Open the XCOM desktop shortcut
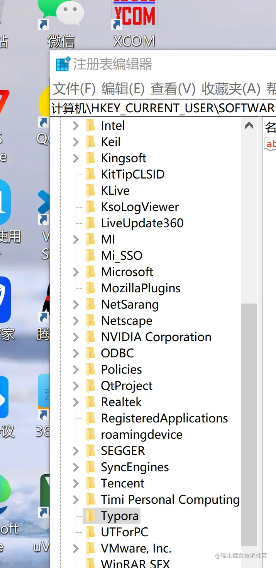The image size is (276, 568). point(134,24)
